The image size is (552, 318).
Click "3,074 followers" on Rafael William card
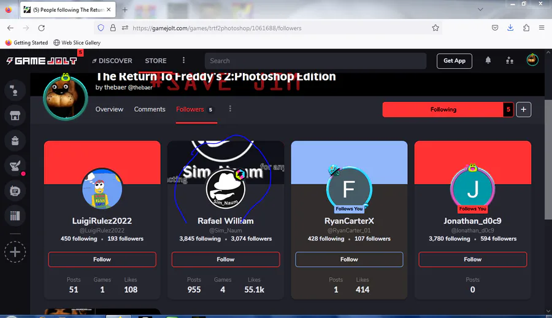[x=251, y=239]
